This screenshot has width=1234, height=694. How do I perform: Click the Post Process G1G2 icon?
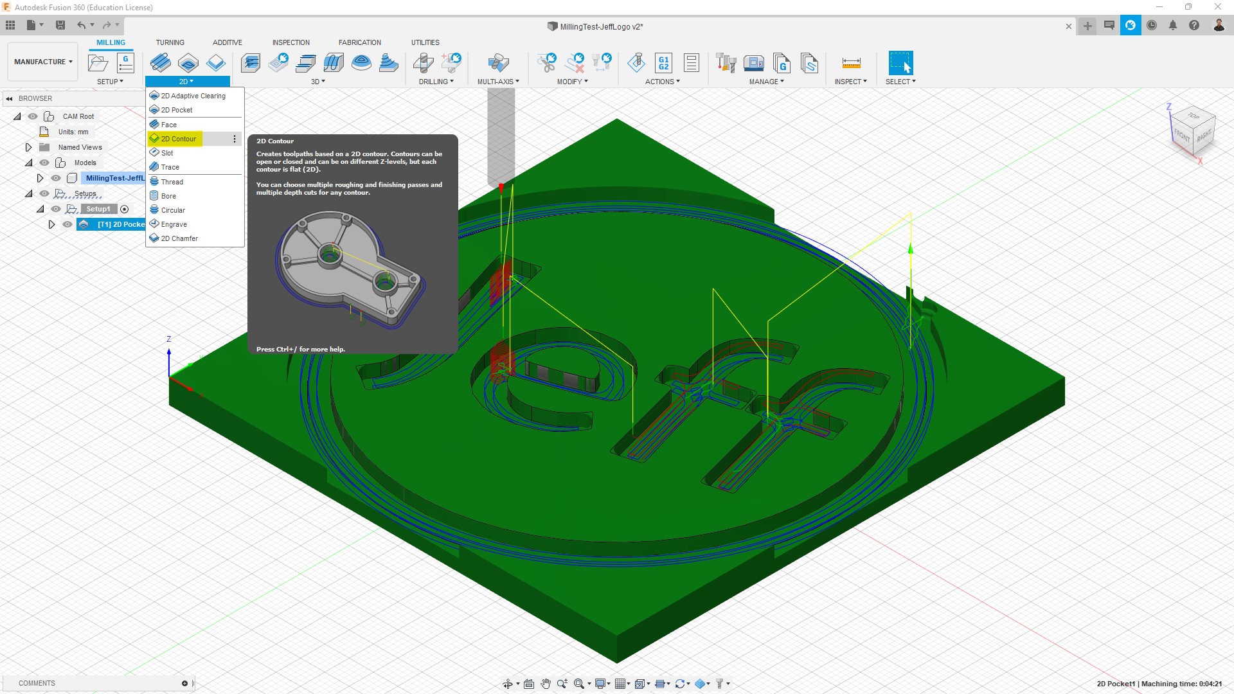(663, 63)
